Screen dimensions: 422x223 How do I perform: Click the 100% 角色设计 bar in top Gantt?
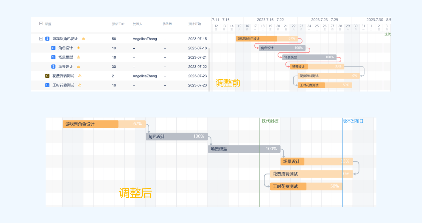tap(282, 48)
